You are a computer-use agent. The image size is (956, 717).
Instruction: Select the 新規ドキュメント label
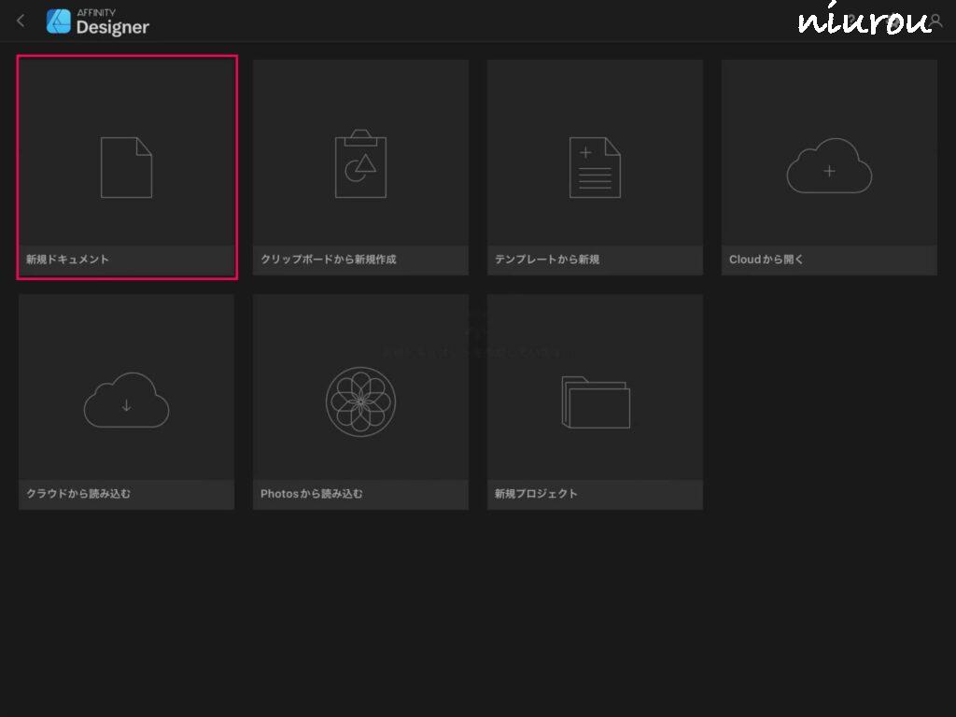tap(67, 260)
